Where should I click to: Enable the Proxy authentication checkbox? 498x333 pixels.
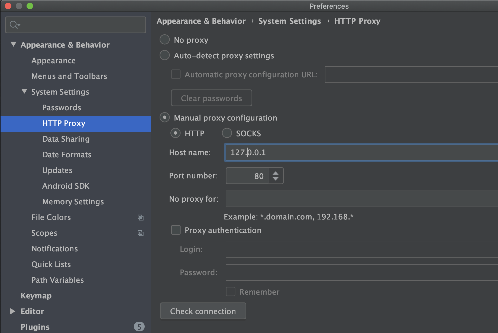(176, 230)
